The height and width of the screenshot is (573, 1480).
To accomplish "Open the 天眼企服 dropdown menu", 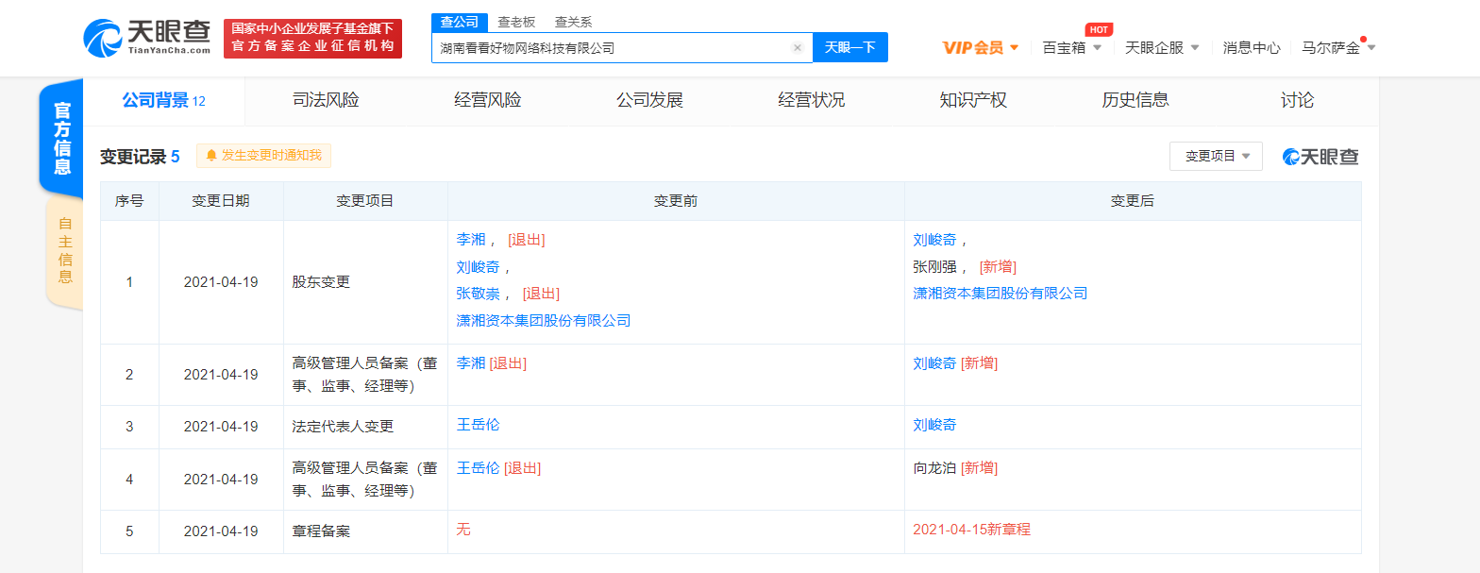I will [1162, 47].
